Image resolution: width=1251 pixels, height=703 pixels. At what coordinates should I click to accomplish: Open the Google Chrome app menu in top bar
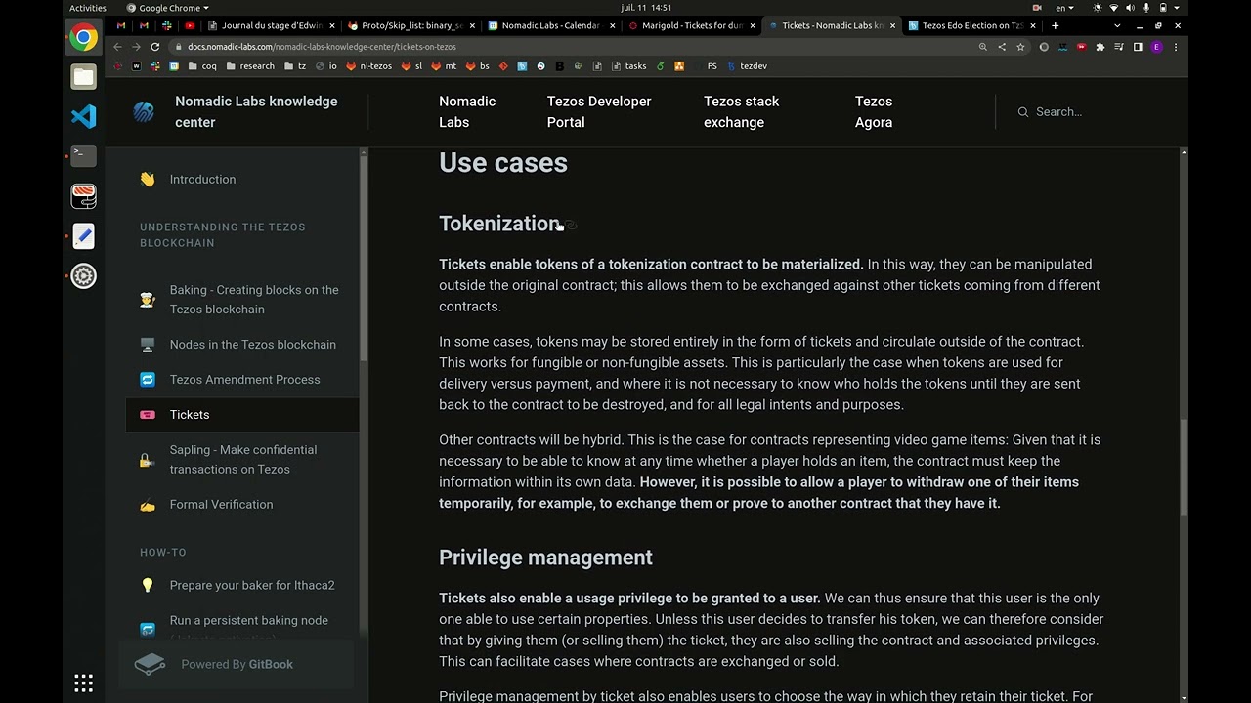167,8
